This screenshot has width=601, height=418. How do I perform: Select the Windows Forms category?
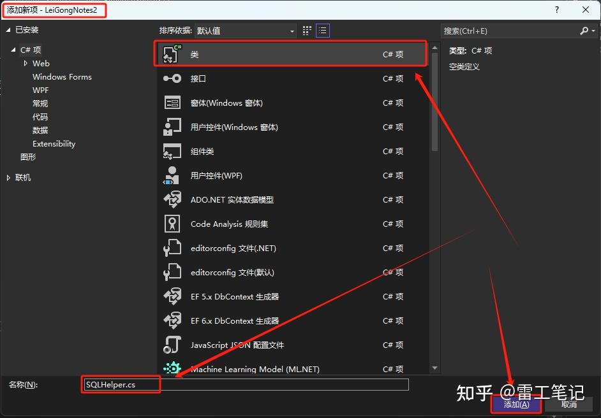62,76
